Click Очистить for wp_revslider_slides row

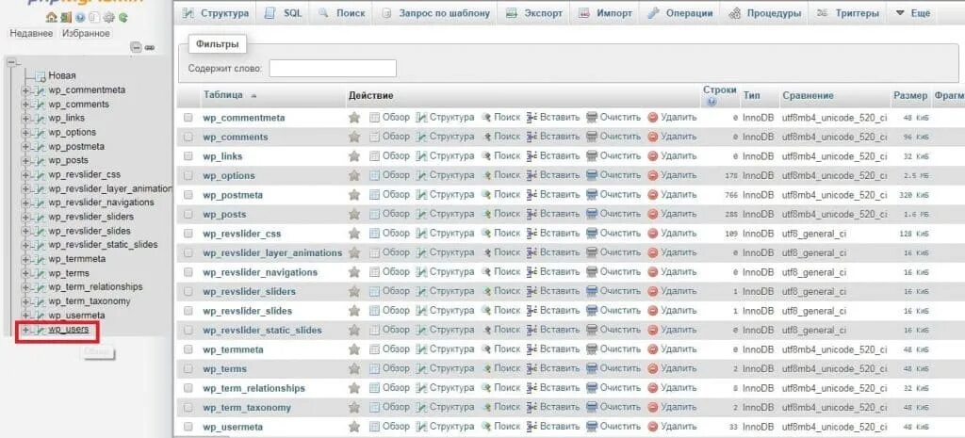coord(613,311)
